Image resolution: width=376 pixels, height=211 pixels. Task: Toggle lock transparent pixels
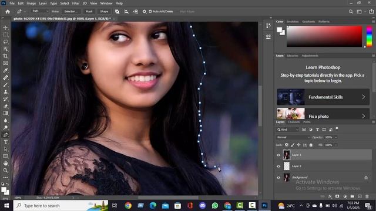(x=287, y=145)
